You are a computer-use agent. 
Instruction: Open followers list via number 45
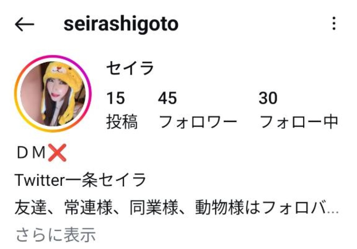(167, 98)
